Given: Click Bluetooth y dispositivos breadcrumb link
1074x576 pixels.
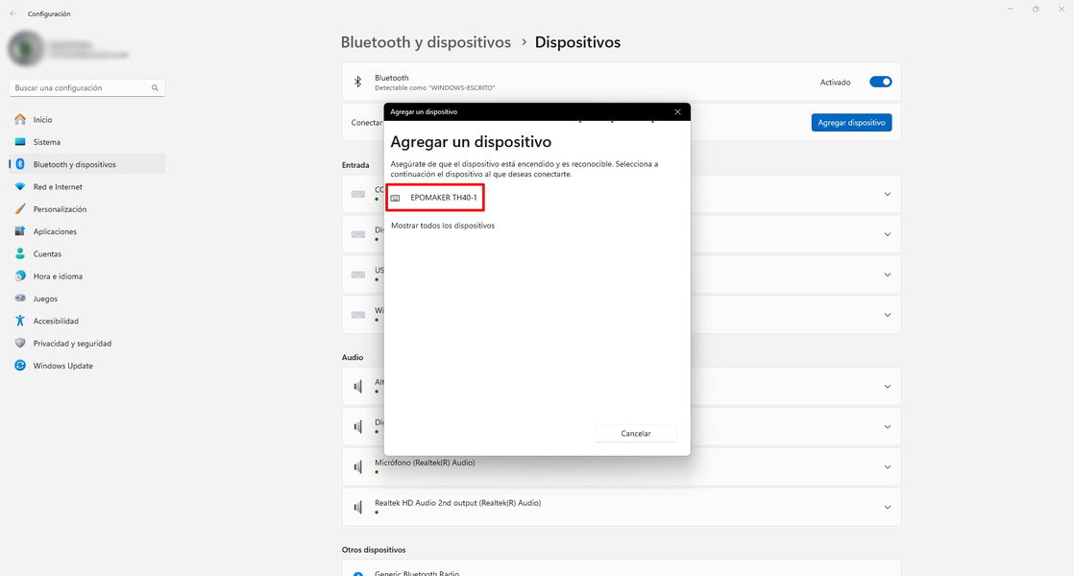Looking at the screenshot, I should tap(426, 42).
